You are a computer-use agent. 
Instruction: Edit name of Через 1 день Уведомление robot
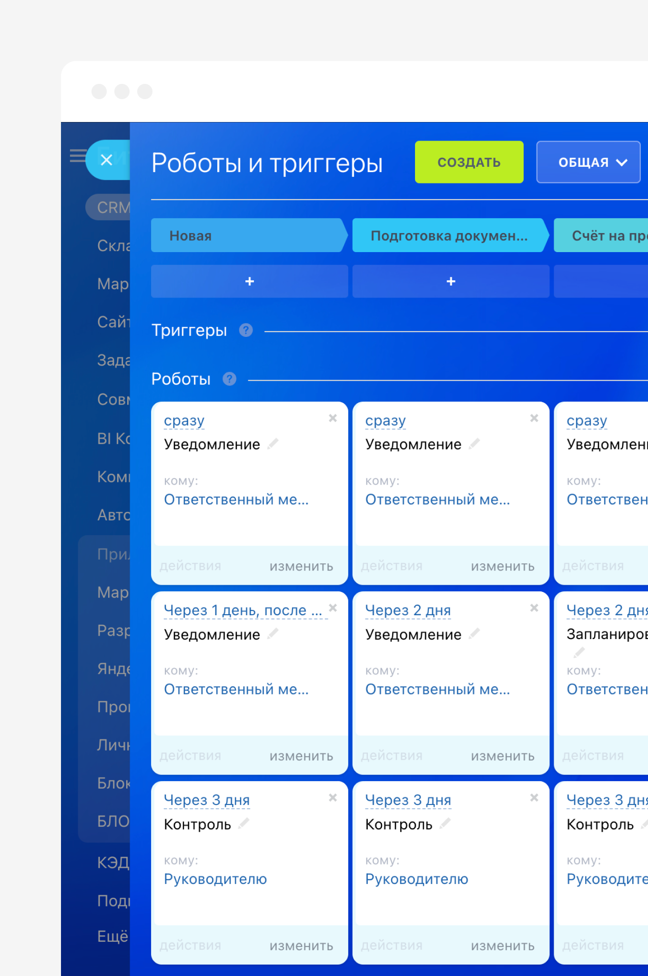coord(273,633)
